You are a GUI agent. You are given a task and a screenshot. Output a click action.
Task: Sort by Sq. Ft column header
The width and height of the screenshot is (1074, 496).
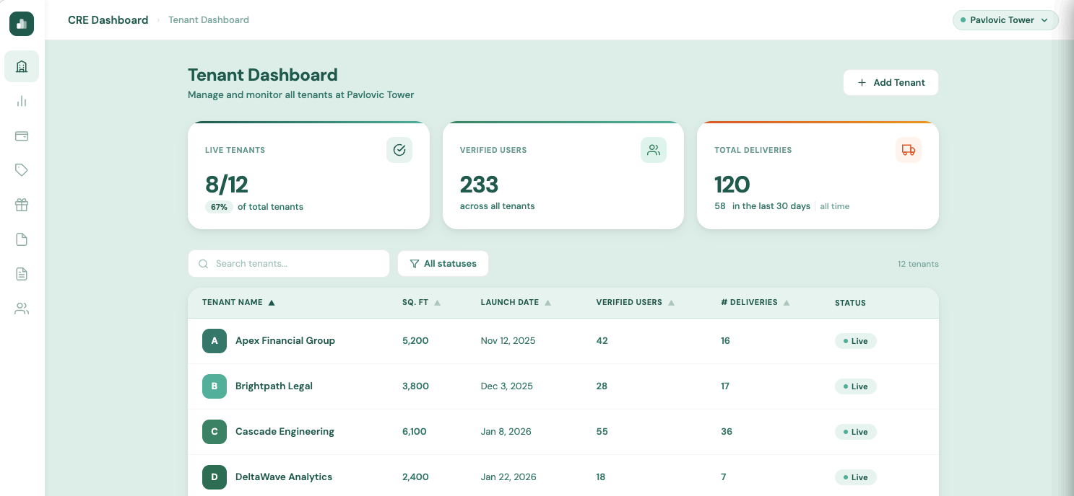pos(421,303)
